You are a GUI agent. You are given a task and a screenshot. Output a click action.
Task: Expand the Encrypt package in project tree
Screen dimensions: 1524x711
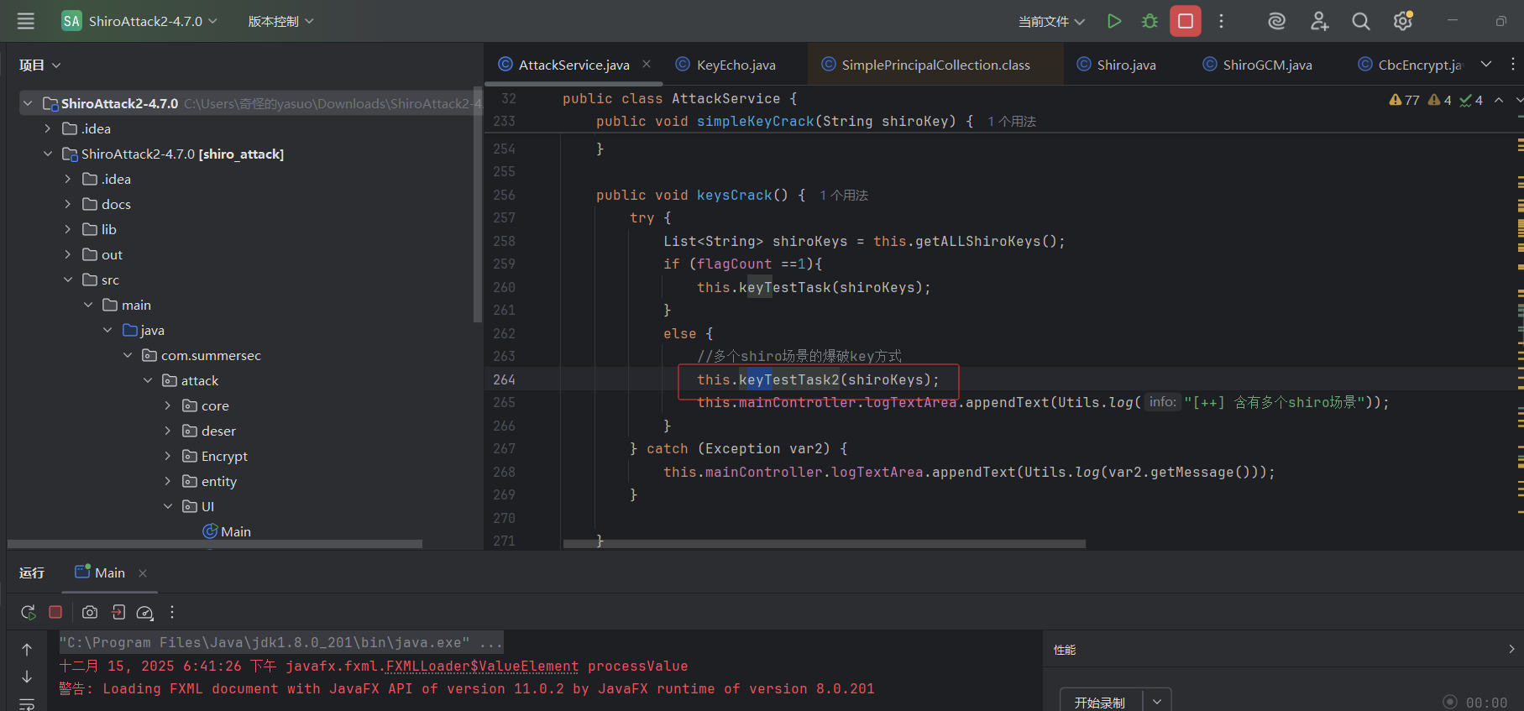(x=168, y=456)
